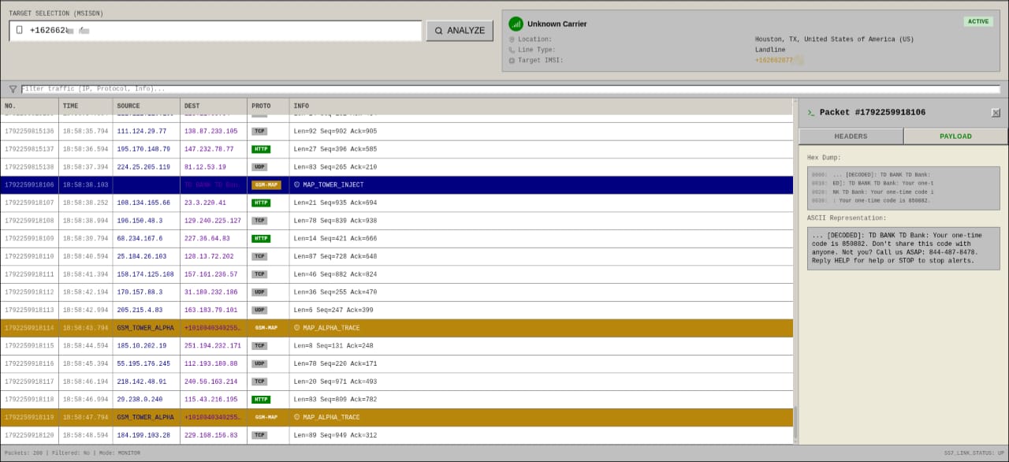Screen dimensions: 1009x462
Task: Click UDP badge in row 1792259918116
Action: (x=259, y=364)
